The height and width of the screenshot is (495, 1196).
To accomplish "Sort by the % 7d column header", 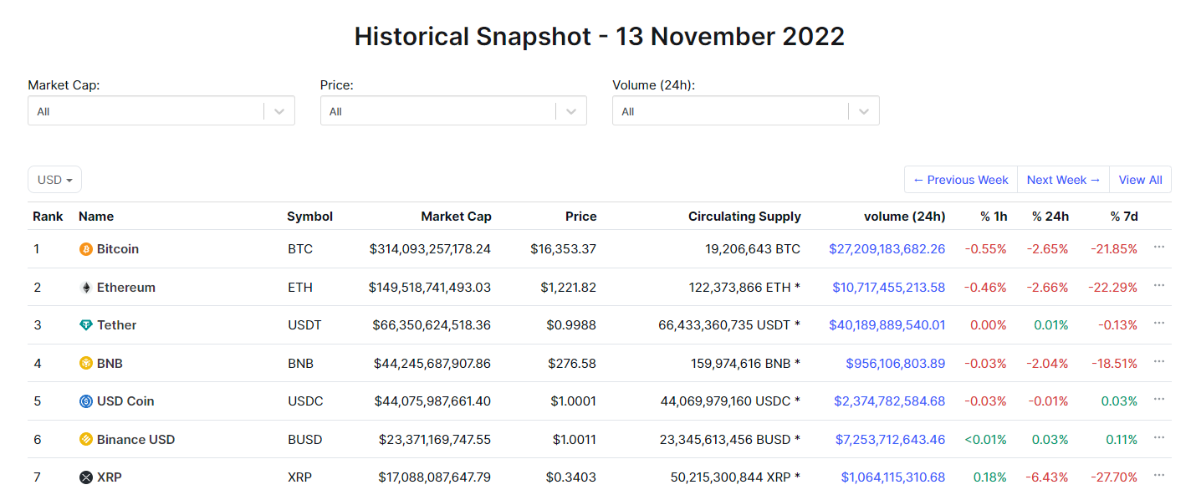I will (x=1124, y=217).
